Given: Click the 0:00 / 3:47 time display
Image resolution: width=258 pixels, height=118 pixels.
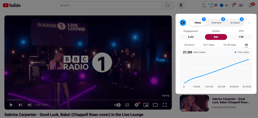Looking at the screenshot, I should coord(42,105).
